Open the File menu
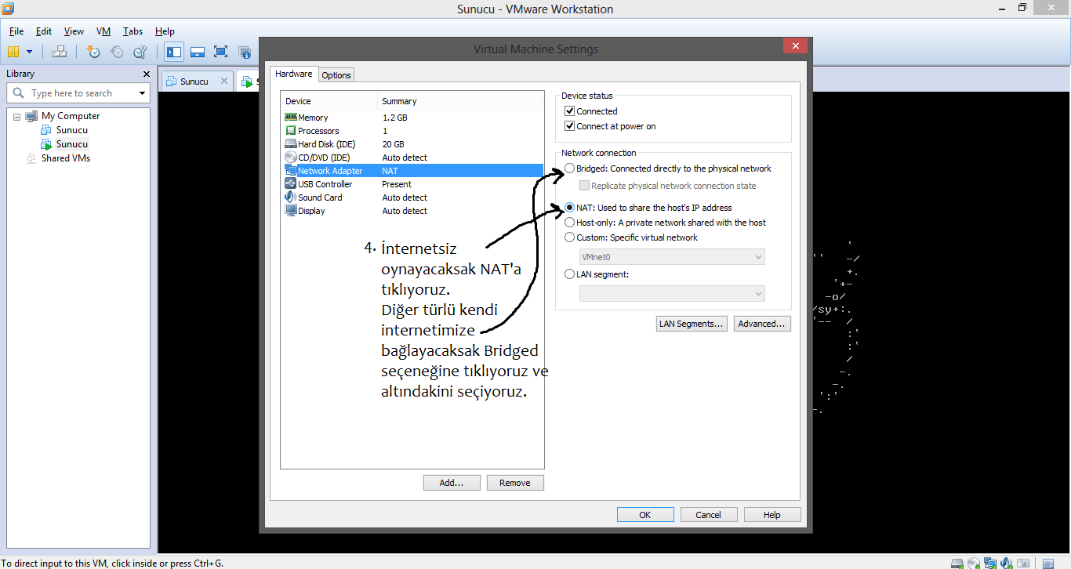The width and height of the screenshot is (1071, 569). coord(16,31)
